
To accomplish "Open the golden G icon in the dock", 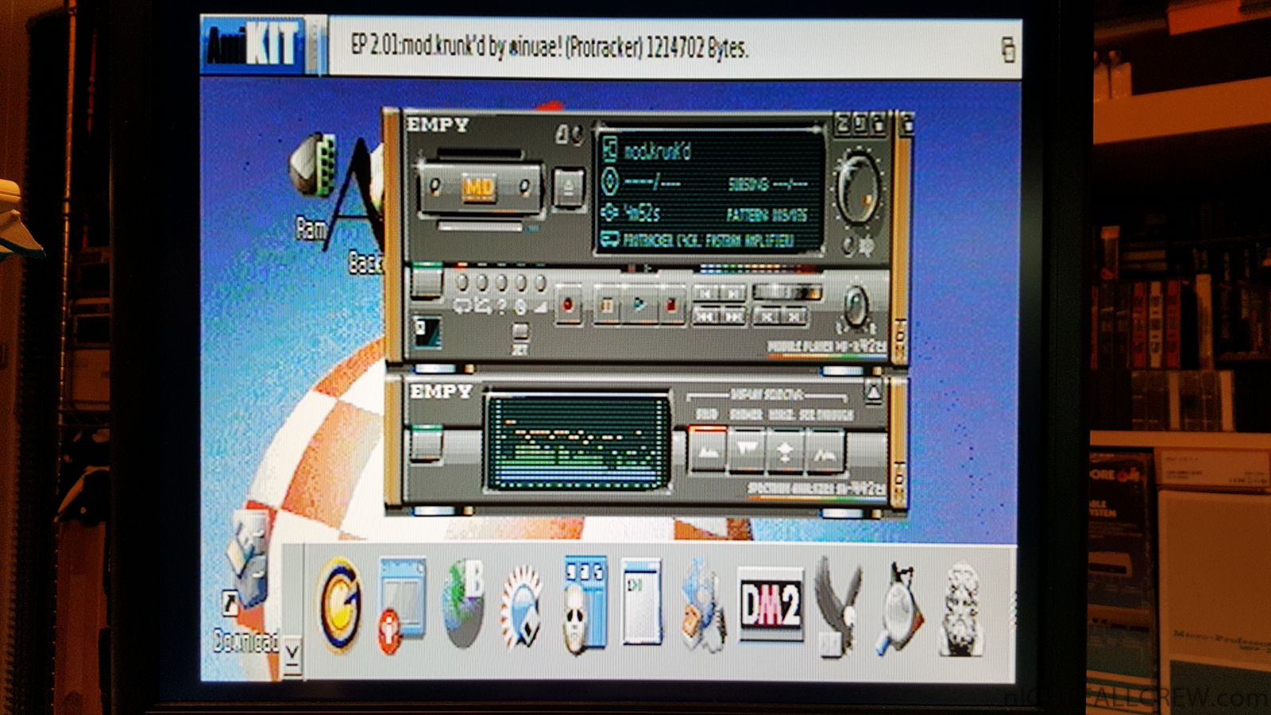I will tap(339, 605).
